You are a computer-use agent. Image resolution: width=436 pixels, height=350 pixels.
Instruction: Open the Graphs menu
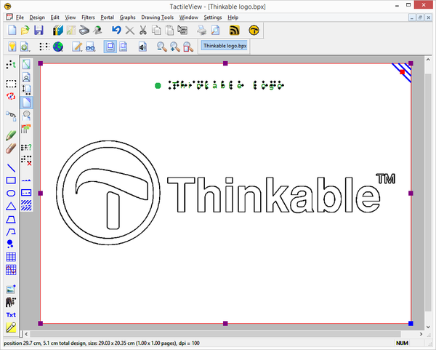pyautogui.click(x=127, y=17)
